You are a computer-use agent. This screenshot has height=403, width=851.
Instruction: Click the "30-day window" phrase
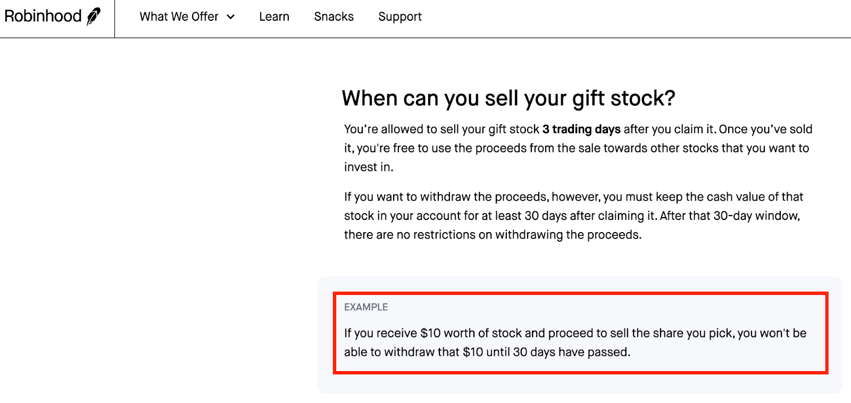(x=756, y=216)
